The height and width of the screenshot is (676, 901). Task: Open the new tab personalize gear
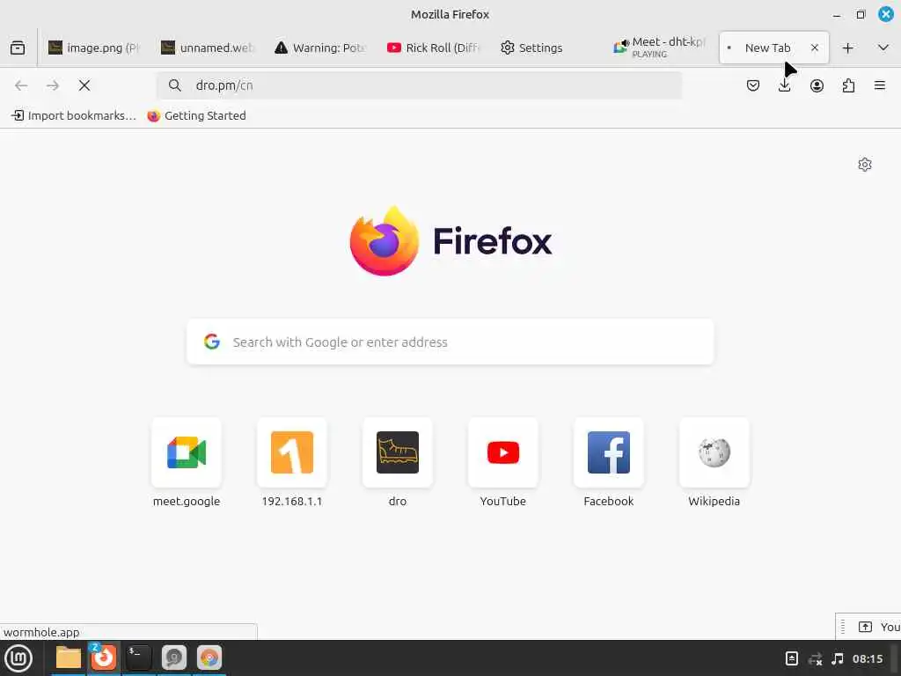pyautogui.click(x=865, y=165)
